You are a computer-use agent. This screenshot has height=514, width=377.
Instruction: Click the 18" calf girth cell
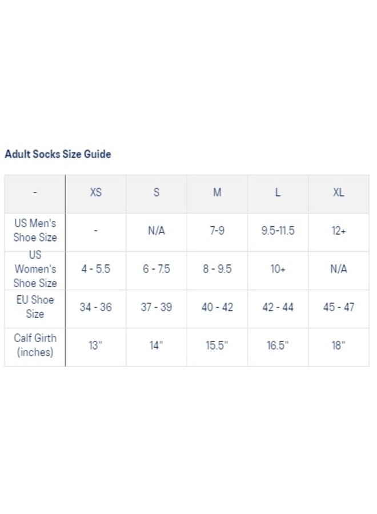tap(339, 346)
